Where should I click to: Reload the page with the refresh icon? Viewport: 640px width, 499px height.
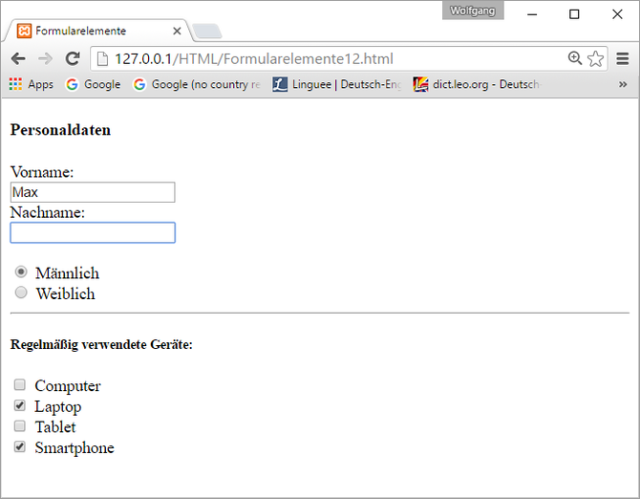coord(73,59)
